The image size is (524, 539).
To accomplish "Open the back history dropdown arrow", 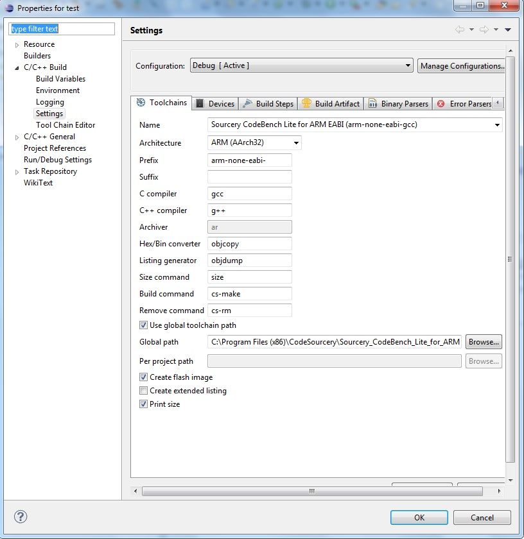I will [472, 30].
